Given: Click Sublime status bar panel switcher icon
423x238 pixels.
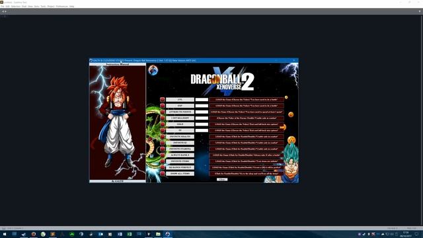Looking at the screenshot, I should [3, 228].
